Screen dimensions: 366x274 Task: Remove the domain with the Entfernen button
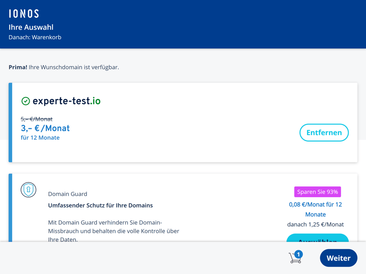[x=324, y=132]
